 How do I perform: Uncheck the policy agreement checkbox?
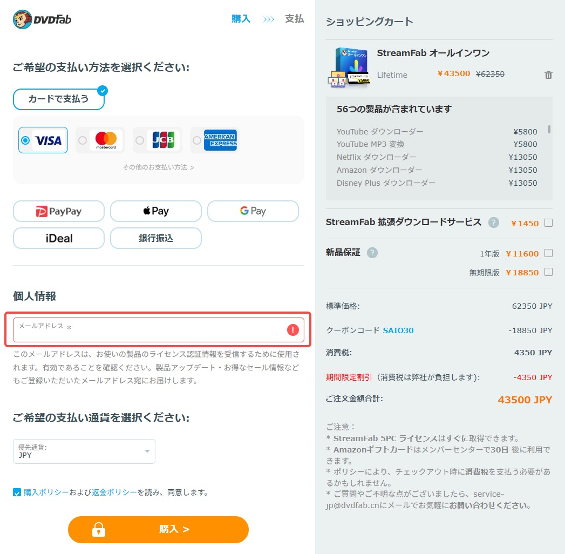click(x=17, y=492)
